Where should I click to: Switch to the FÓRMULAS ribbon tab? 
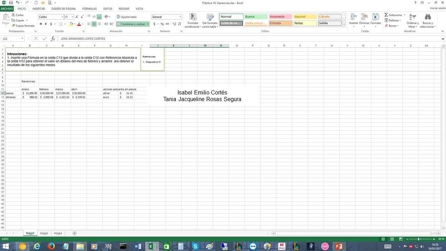[x=89, y=8]
